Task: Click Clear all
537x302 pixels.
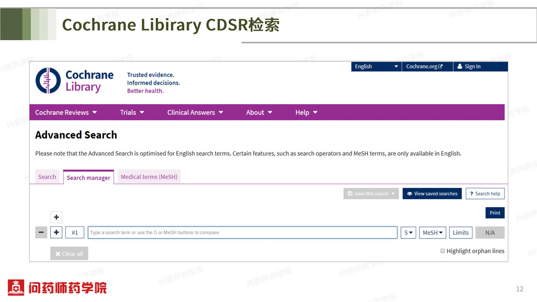Action: pos(69,254)
